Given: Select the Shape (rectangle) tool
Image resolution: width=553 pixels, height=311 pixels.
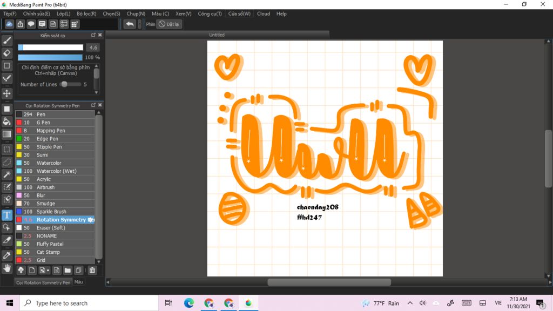Looking at the screenshot, I should (x=6, y=66).
